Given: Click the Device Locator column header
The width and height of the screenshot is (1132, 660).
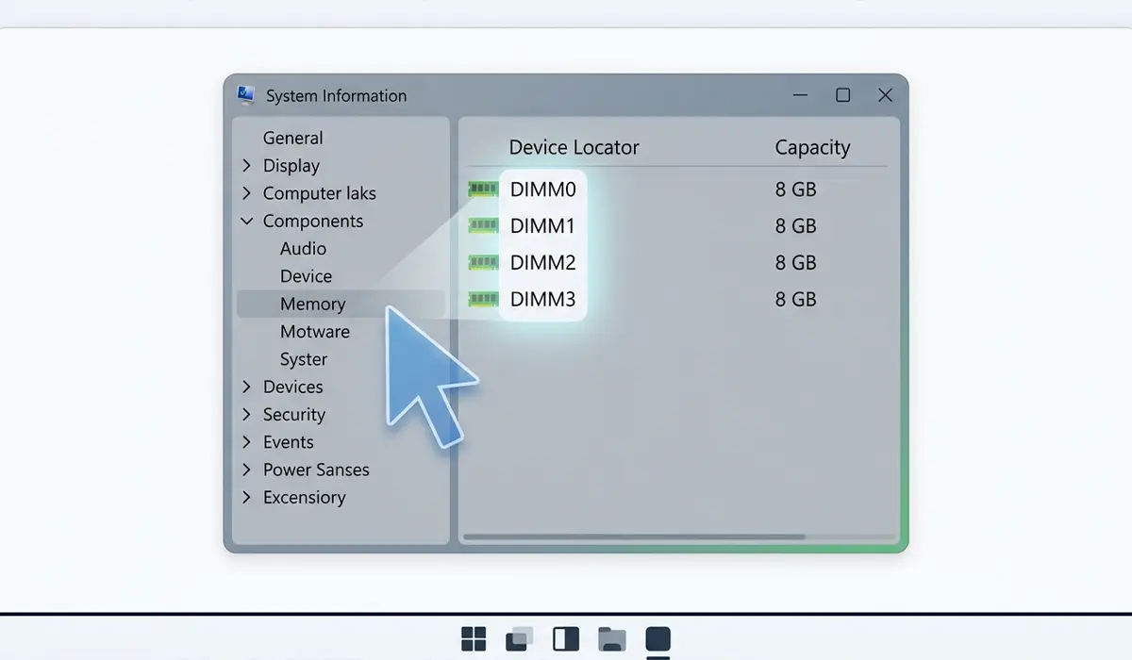Looking at the screenshot, I should coord(574,148).
